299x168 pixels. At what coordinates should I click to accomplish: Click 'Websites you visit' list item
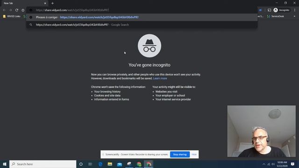tap(166, 91)
